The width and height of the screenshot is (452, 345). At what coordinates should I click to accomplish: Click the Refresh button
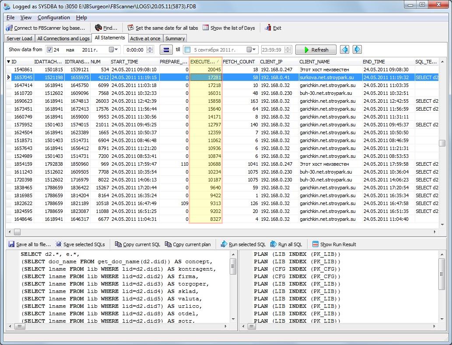point(316,49)
